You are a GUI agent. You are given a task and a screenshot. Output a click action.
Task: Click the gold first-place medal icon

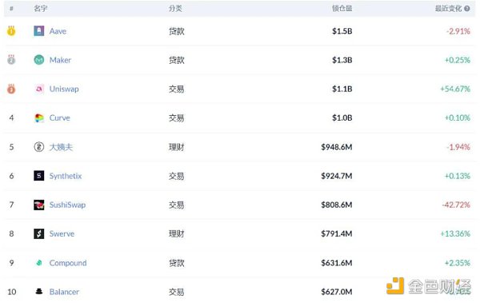tap(11, 31)
